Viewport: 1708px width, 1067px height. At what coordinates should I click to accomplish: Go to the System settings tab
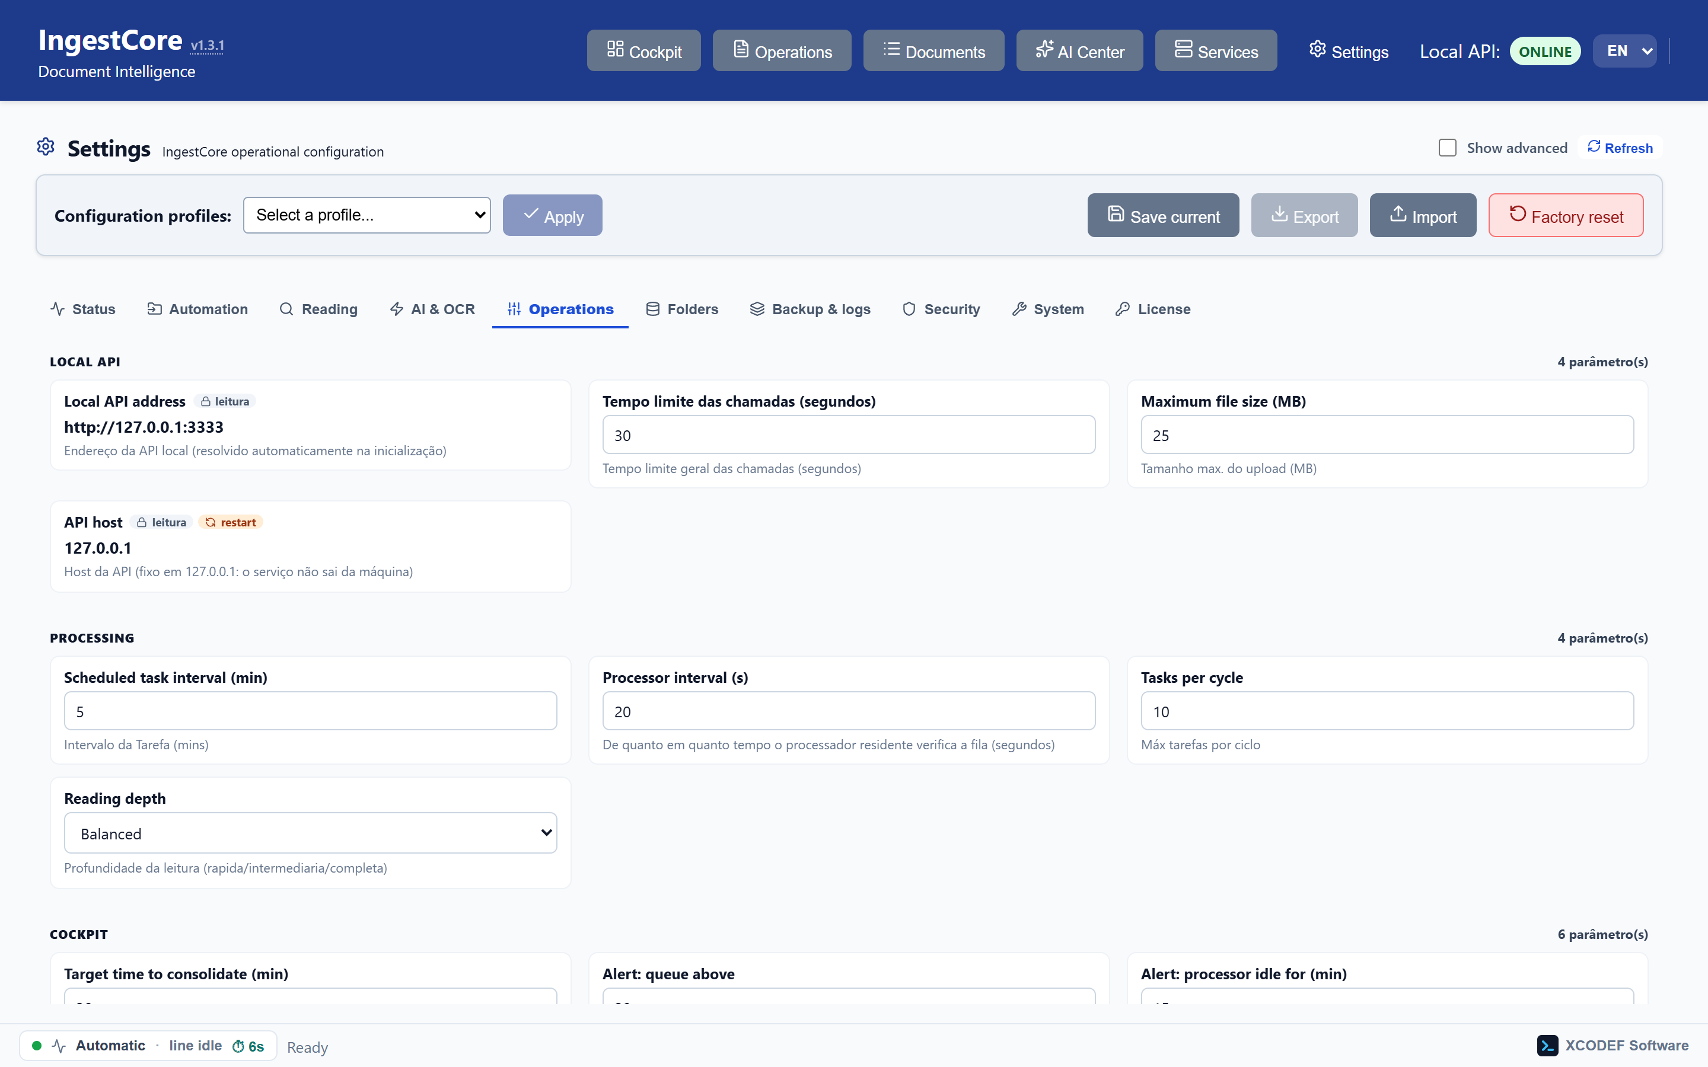point(1048,309)
